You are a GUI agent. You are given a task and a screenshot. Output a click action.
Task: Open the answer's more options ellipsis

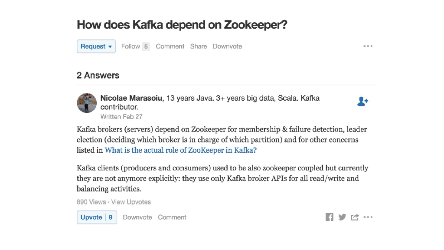pyautogui.click(x=368, y=217)
